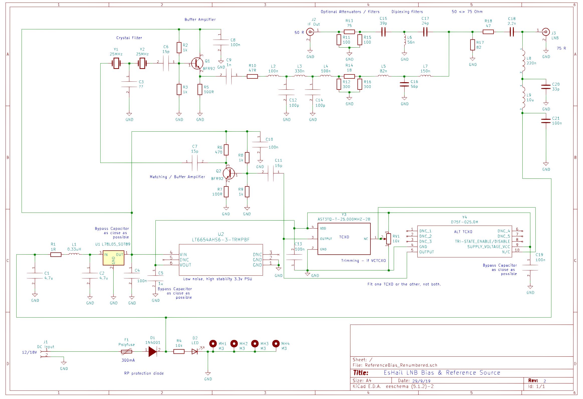Image resolution: width=583 pixels, height=399 pixels.
Task: Click the F1 Polyfuse symbol
Action: [126, 352]
